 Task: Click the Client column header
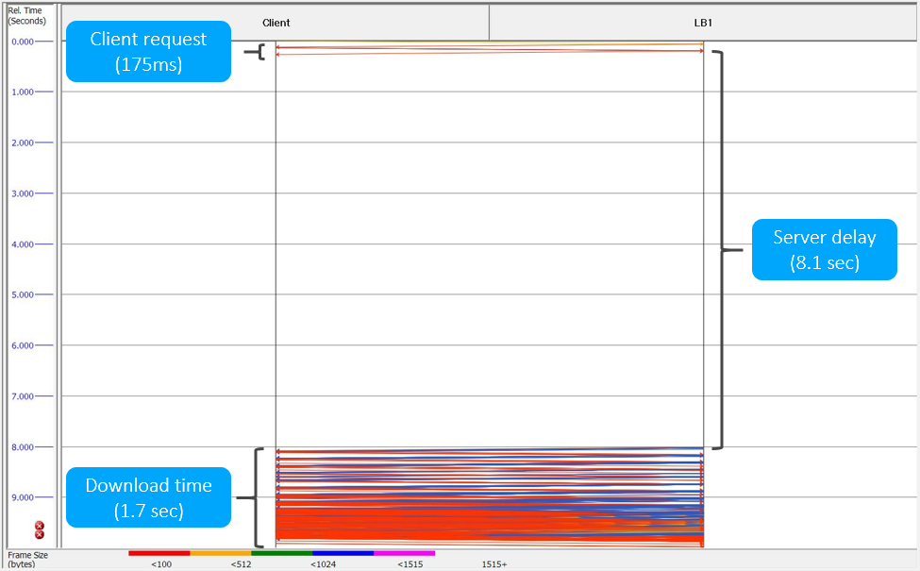click(x=276, y=23)
